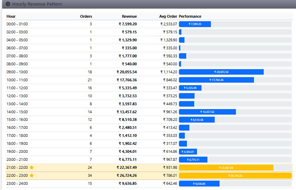Click average order value ₹ 786.01
This screenshot has height=190, width=296.
(170, 175)
